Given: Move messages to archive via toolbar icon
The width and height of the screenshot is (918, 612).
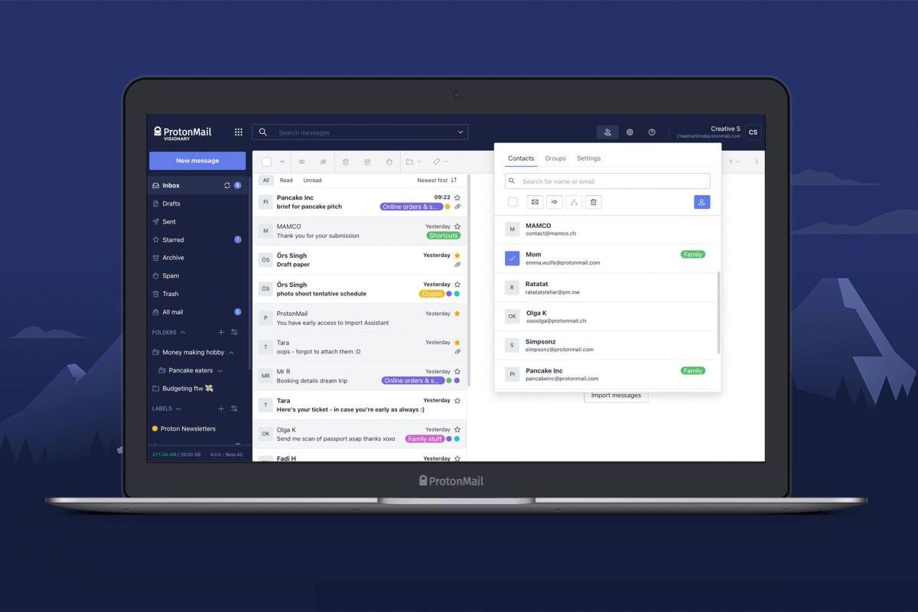Looking at the screenshot, I should coord(367,162).
